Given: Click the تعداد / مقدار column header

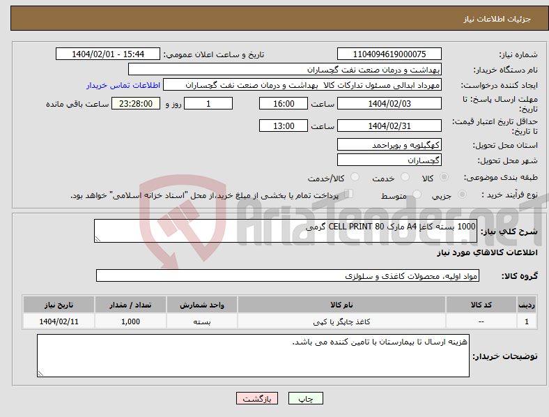Looking at the screenshot, I should click(x=130, y=305).
